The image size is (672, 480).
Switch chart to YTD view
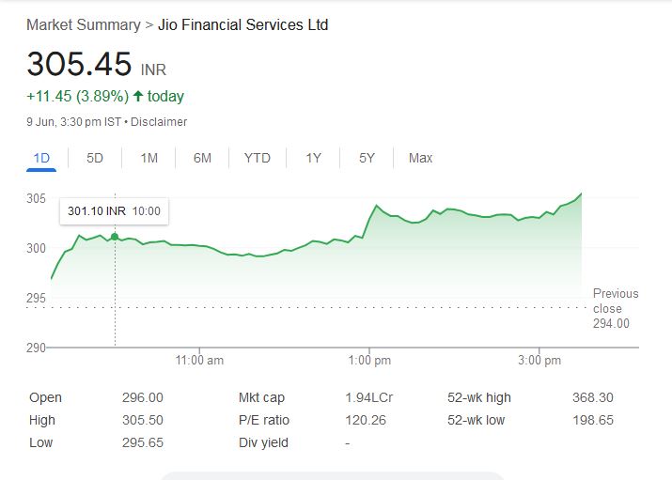pyautogui.click(x=257, y=158)
